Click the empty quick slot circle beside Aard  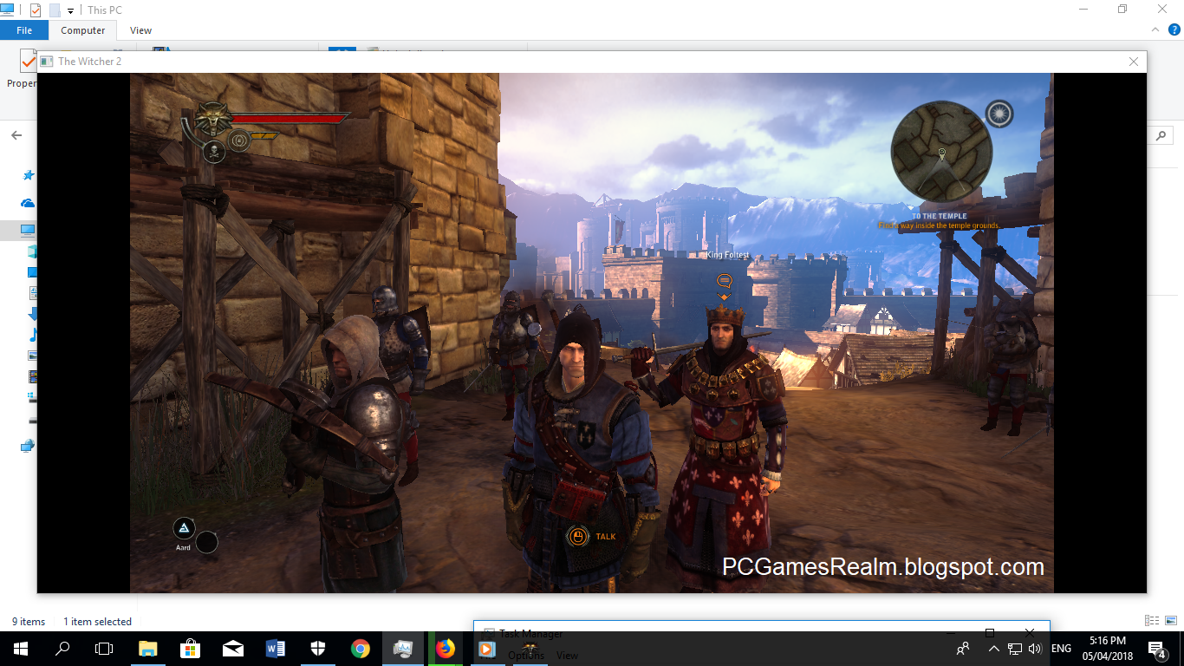[206, 543]
